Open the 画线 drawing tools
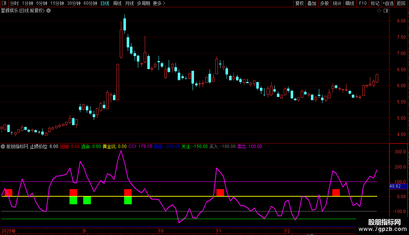The height and width of the screenshot is (235, 409). click(350, 4)
